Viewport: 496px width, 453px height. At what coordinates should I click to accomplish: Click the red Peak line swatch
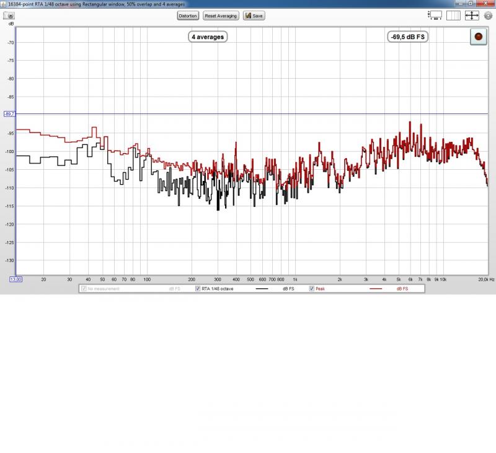coord(376,289)
